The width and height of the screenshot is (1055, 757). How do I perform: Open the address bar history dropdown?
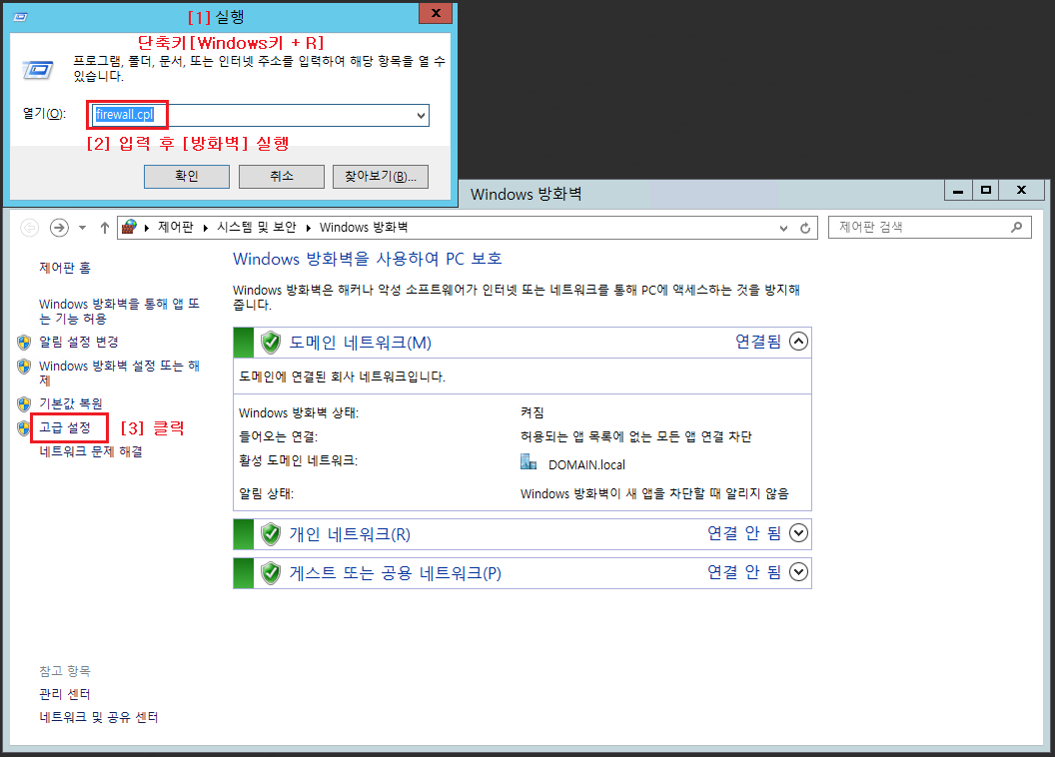783,228
